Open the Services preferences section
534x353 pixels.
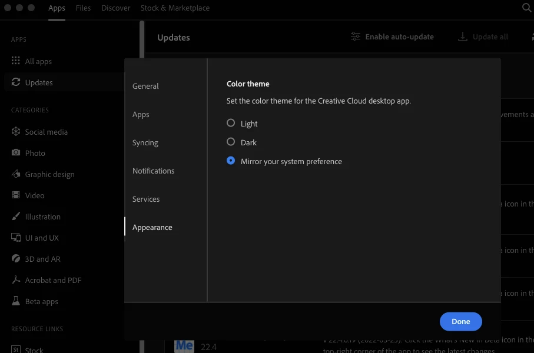pyautogui.click(x=146, y=199)
